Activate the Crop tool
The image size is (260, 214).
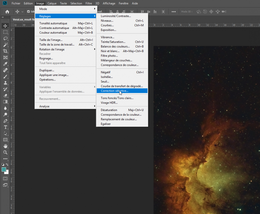(x=5, y=51)
